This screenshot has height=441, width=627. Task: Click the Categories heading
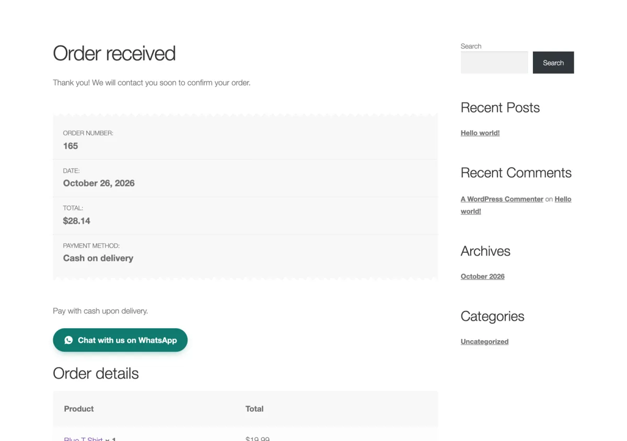point(492,316)
